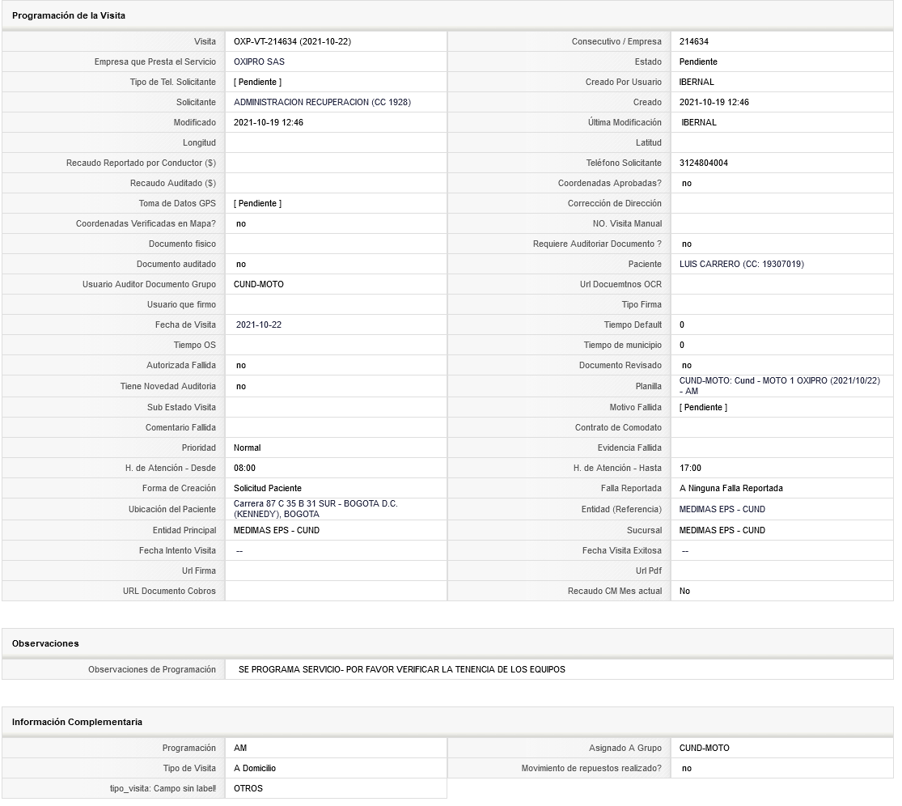
Task: Select the Empresa que Presta el Servicio label
Action: coord(155,62)
